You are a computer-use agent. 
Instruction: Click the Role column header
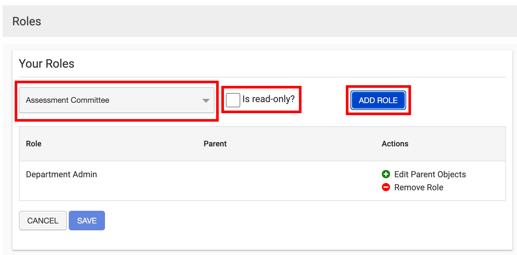[x=34, y=144]
